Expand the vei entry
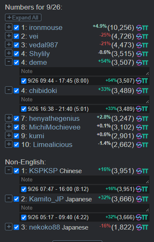This screenshot has width=154, height=242. pyautogui.click(x=9, y=36)
